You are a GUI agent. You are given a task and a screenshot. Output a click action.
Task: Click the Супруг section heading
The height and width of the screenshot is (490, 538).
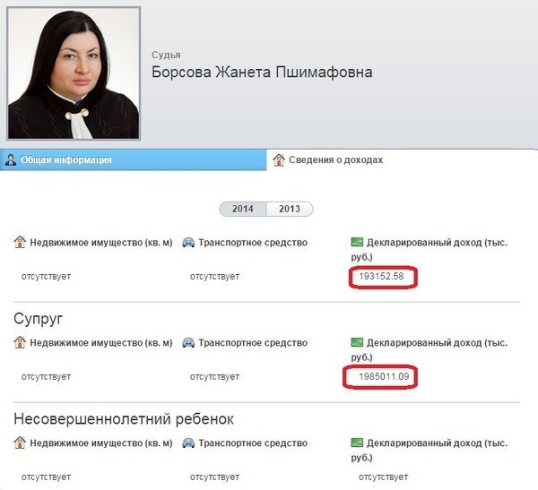click(38, 319)
